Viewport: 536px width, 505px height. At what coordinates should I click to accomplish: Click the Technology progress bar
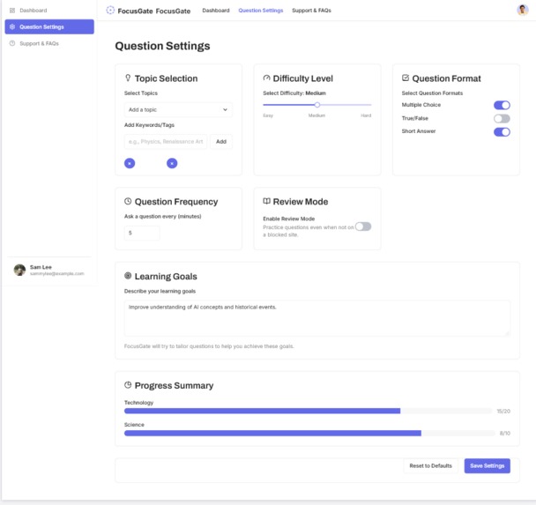click(308, 411)
